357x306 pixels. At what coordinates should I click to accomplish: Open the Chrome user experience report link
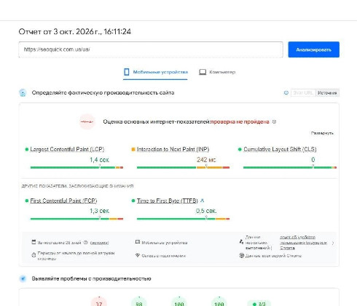point(303,242)
